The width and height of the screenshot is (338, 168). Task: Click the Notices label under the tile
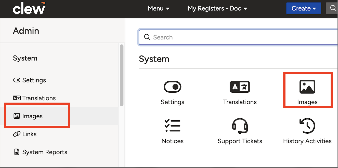pos(172,141)
